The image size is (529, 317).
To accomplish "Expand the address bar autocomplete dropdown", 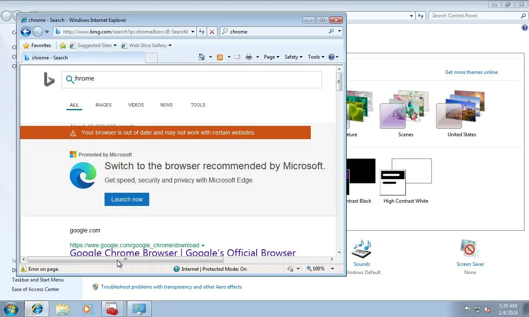I will (193, 32).
